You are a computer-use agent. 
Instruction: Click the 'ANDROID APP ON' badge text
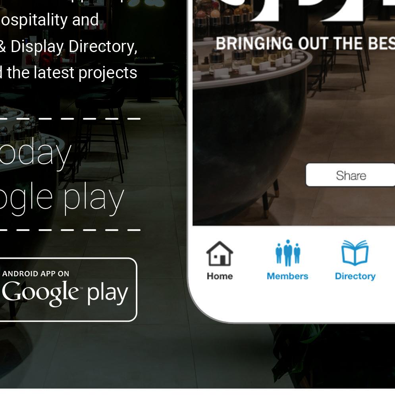36,273
